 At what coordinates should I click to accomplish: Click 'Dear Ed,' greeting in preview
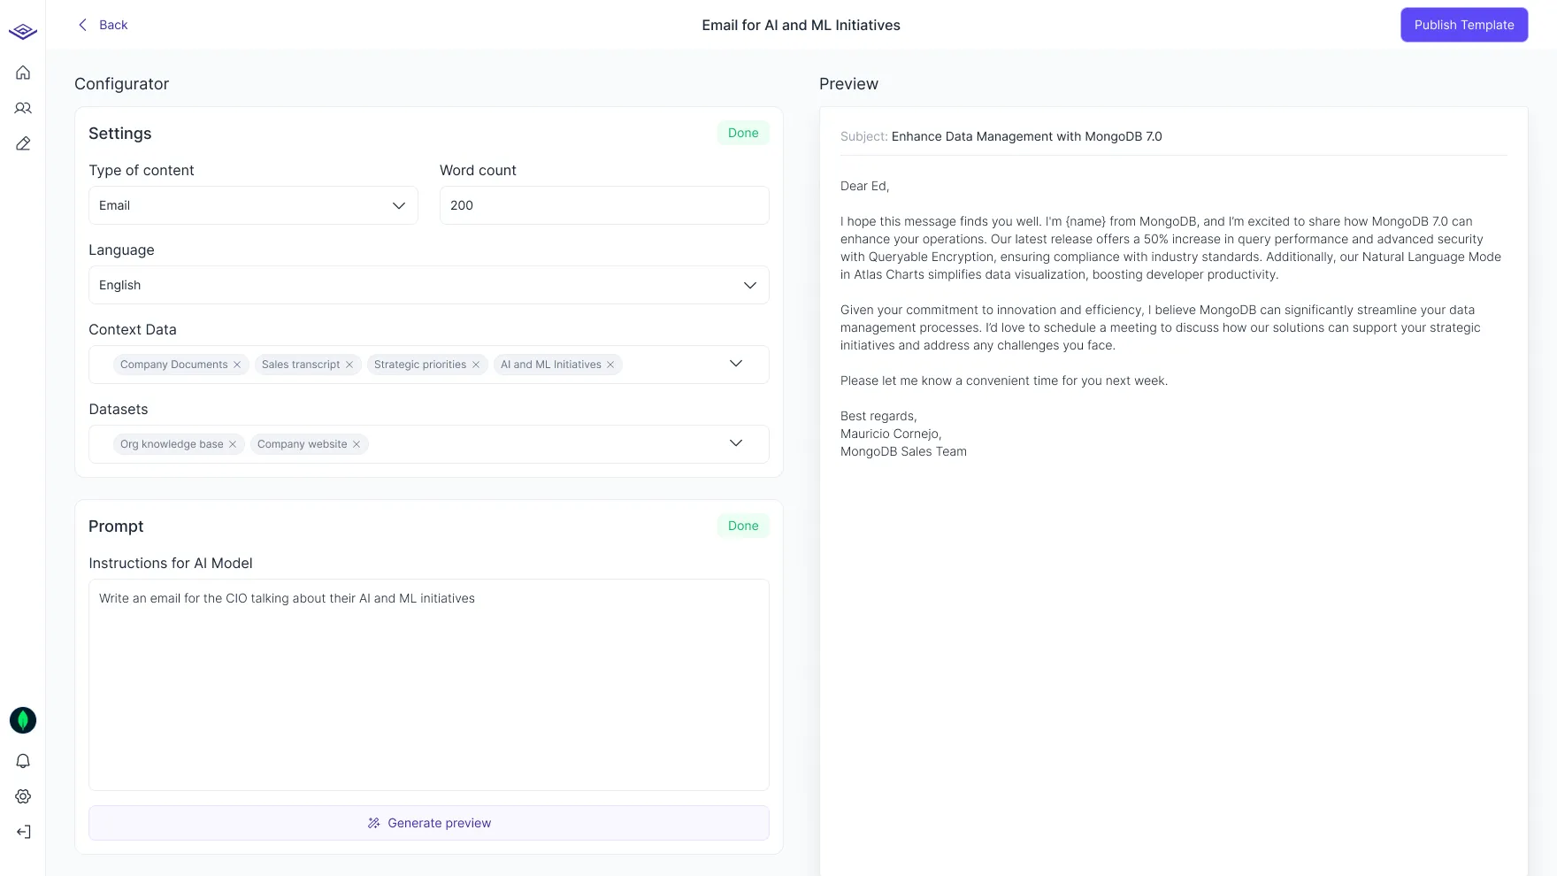[x=865, y=186]
